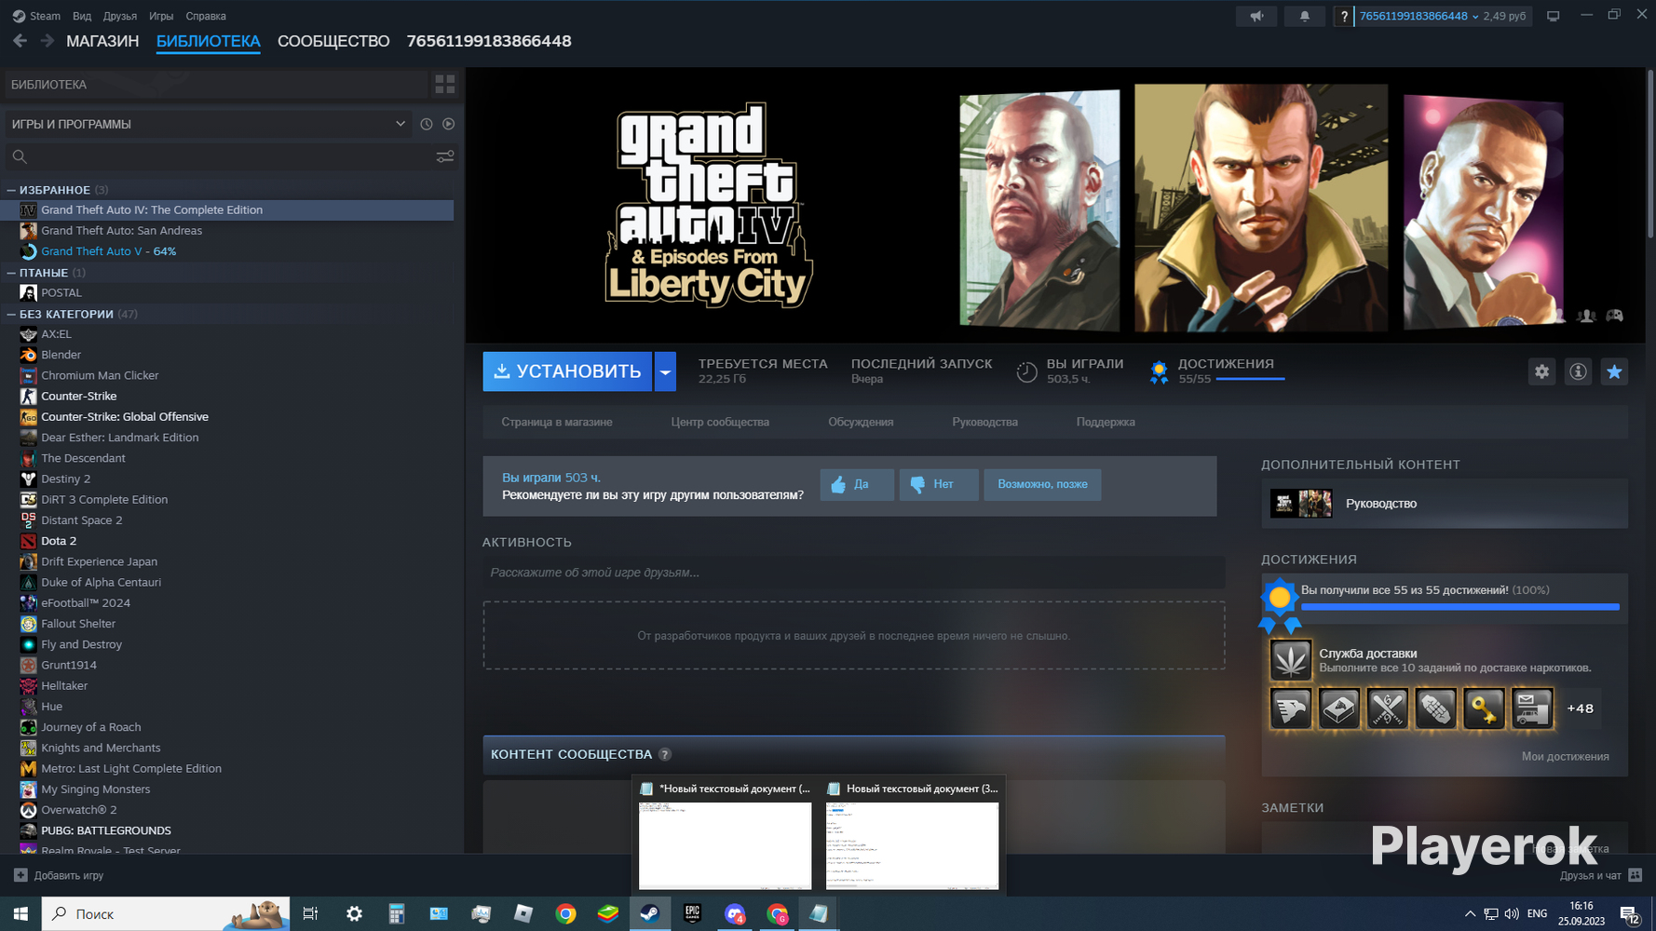Toggle ready-to-play filter icon

(x=449, y=124)
